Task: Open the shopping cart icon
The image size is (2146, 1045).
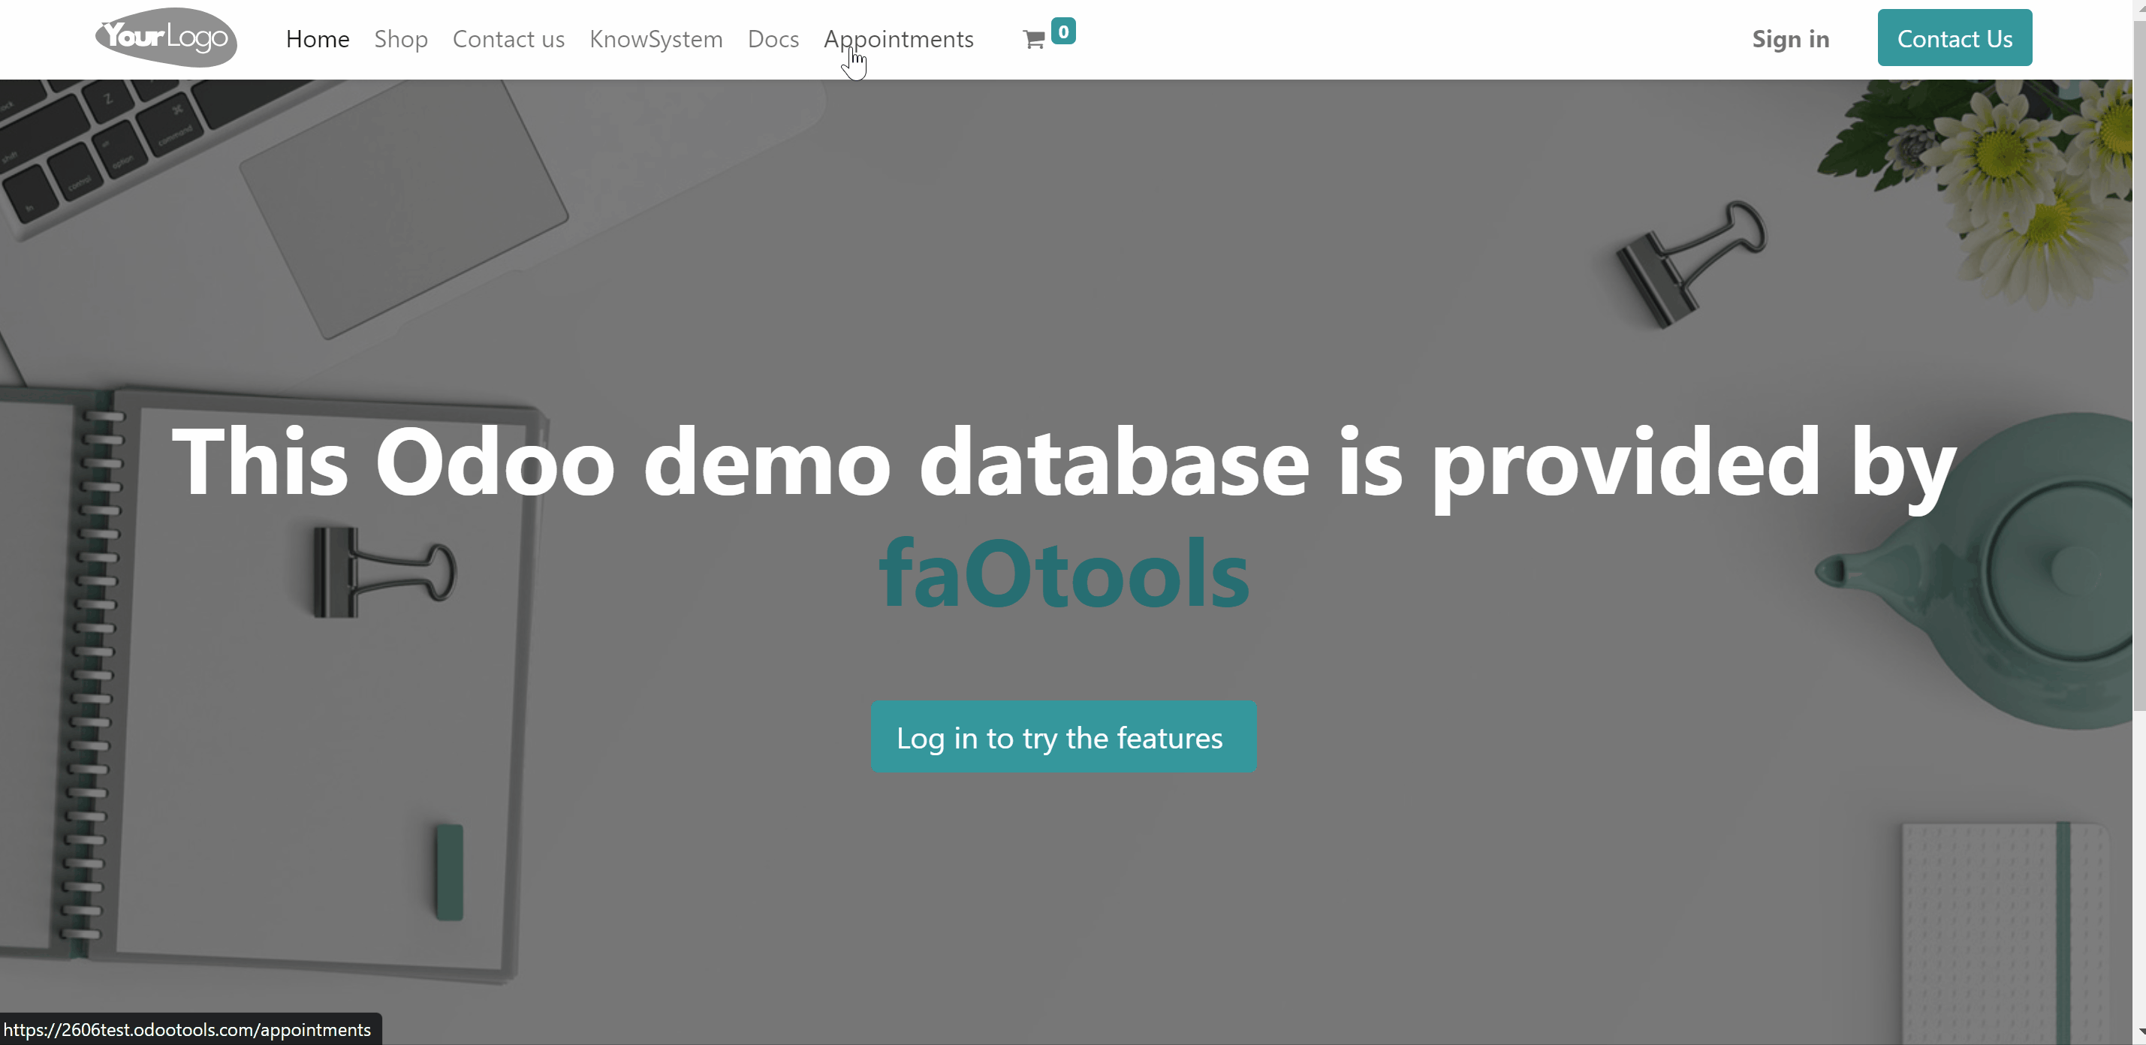Action: [x=1034, y=40]
